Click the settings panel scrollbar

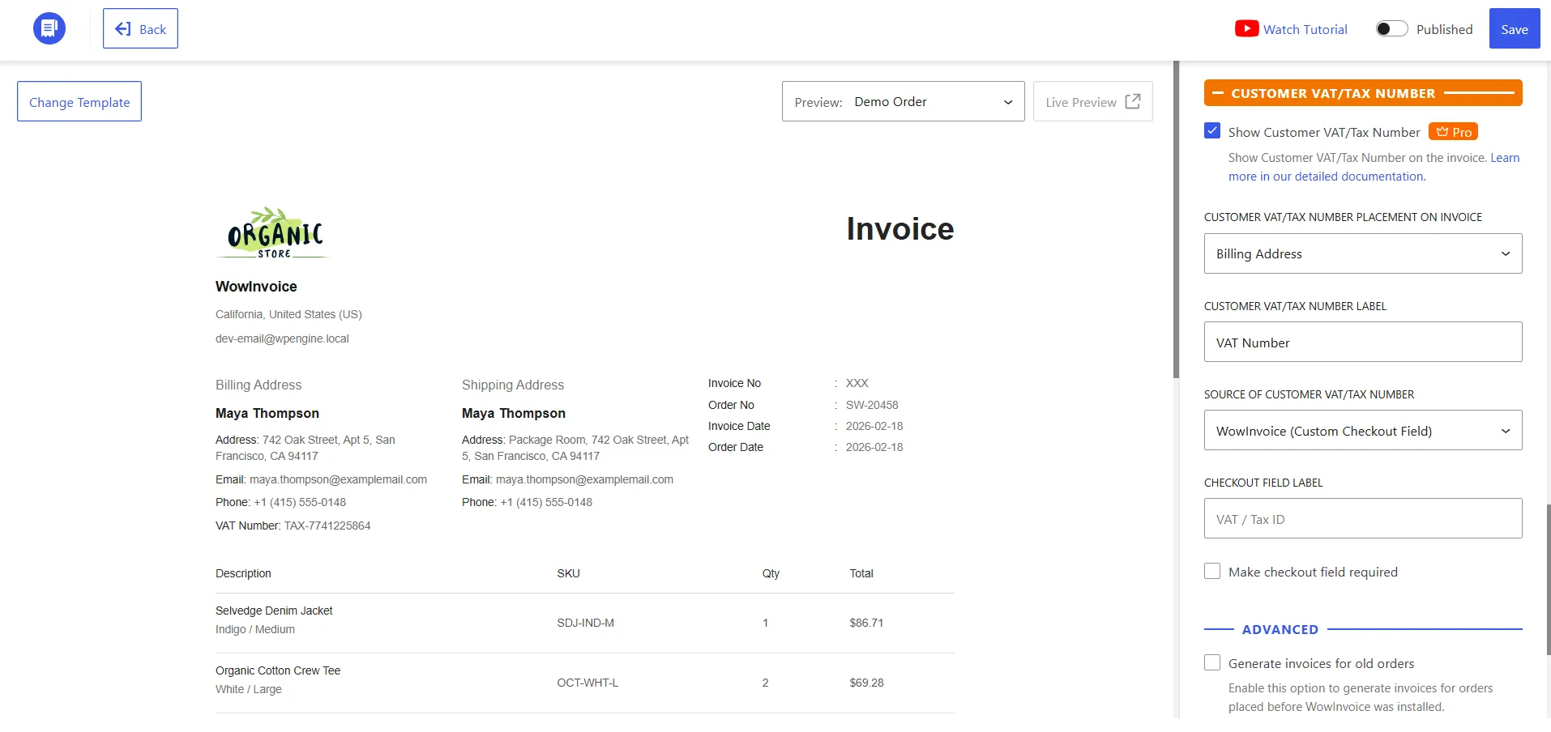point(1548,579)
